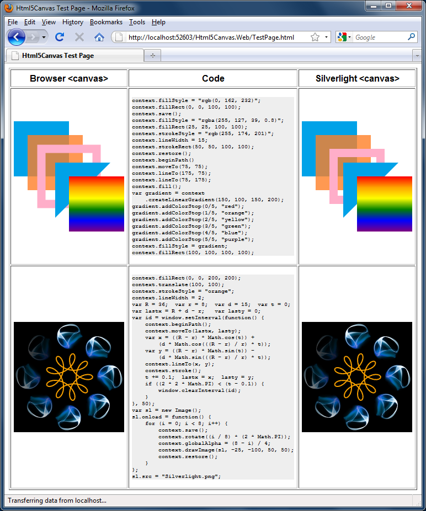The image size is (426, 511).
Task: Open the Help menu
Action: (x=158, y=22)
